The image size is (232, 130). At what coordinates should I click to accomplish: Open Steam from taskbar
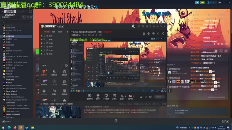pyautogui.click(x=27, y=127)
